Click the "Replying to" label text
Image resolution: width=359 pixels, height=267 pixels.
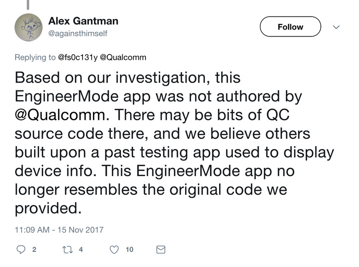tap(35, 58)
